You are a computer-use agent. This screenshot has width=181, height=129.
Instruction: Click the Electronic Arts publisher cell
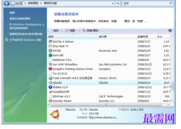coord(108,51)
